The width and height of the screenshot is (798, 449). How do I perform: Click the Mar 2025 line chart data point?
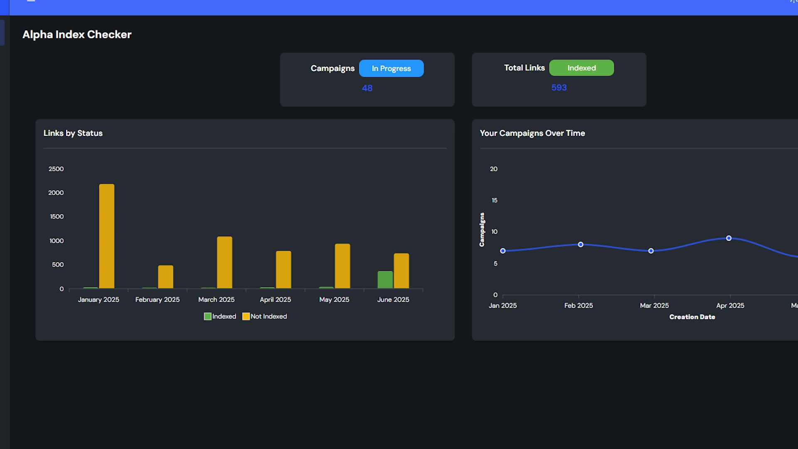[651, 251]
